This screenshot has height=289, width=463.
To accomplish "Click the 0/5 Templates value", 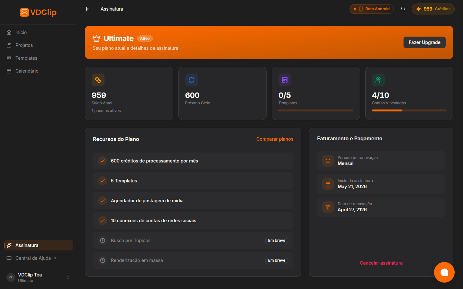I will tap(285, 95).
